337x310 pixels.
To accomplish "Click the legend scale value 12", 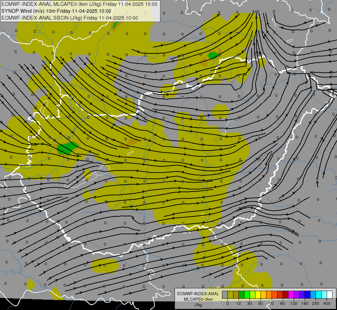I will coord(238,303).
